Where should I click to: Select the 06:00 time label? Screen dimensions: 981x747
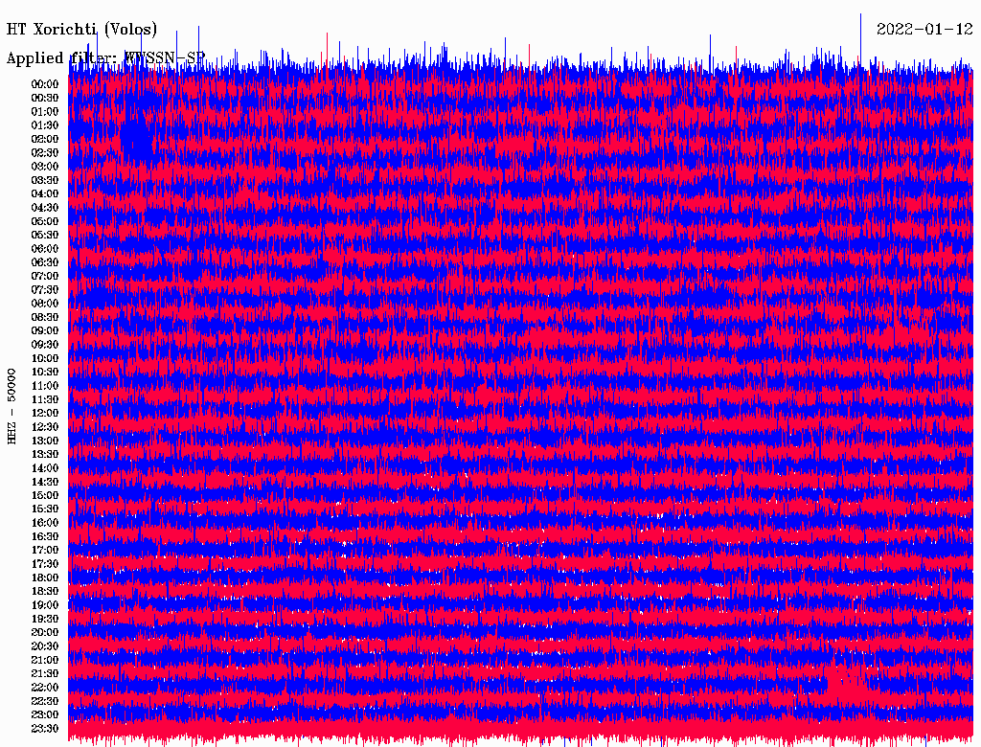(45, 249)
